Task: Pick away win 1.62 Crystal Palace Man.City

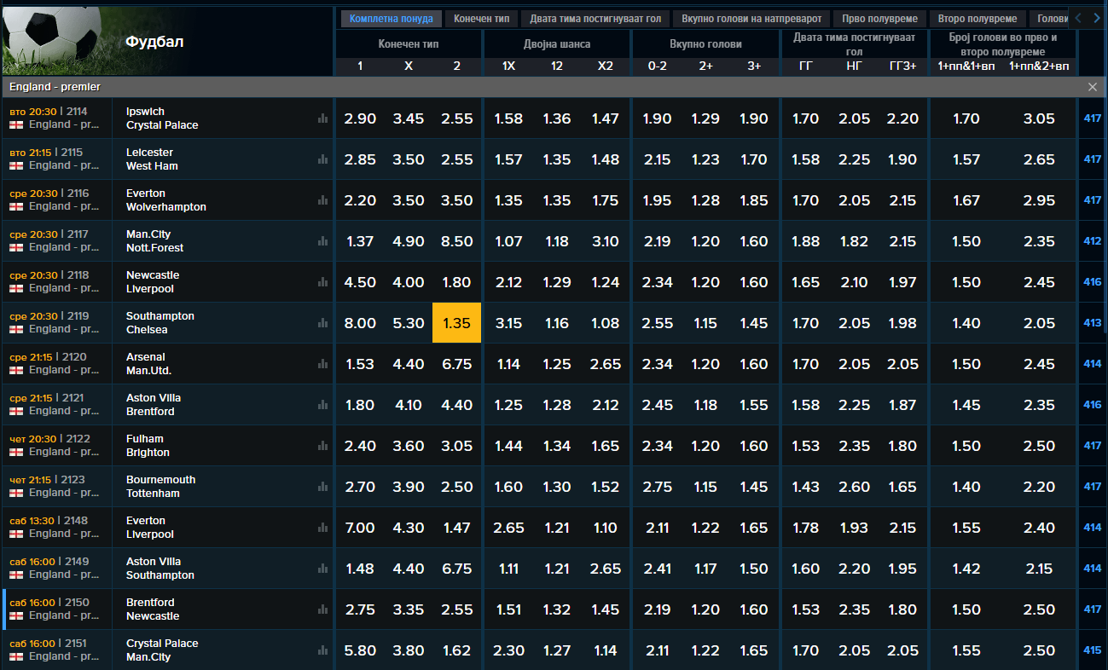Action: tap(457, 650)
